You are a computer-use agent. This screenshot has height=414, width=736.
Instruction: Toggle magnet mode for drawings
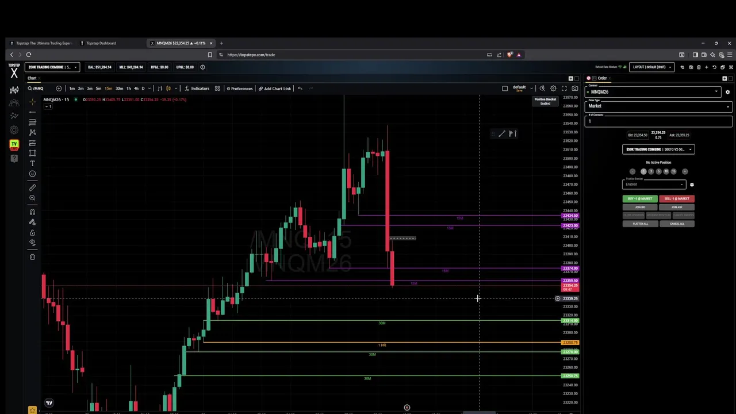pyautogui.click(x=32, y=212)
